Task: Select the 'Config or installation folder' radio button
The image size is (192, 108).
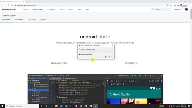Action: (79, 49)
